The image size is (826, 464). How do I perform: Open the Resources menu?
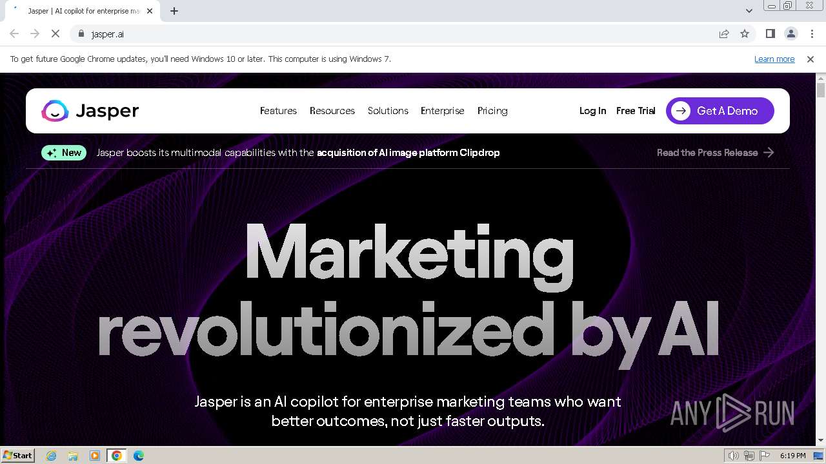click(x=332, y=111)
